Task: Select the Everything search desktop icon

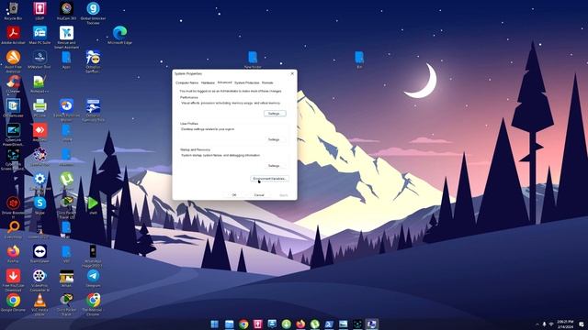Action: [13, 230]
